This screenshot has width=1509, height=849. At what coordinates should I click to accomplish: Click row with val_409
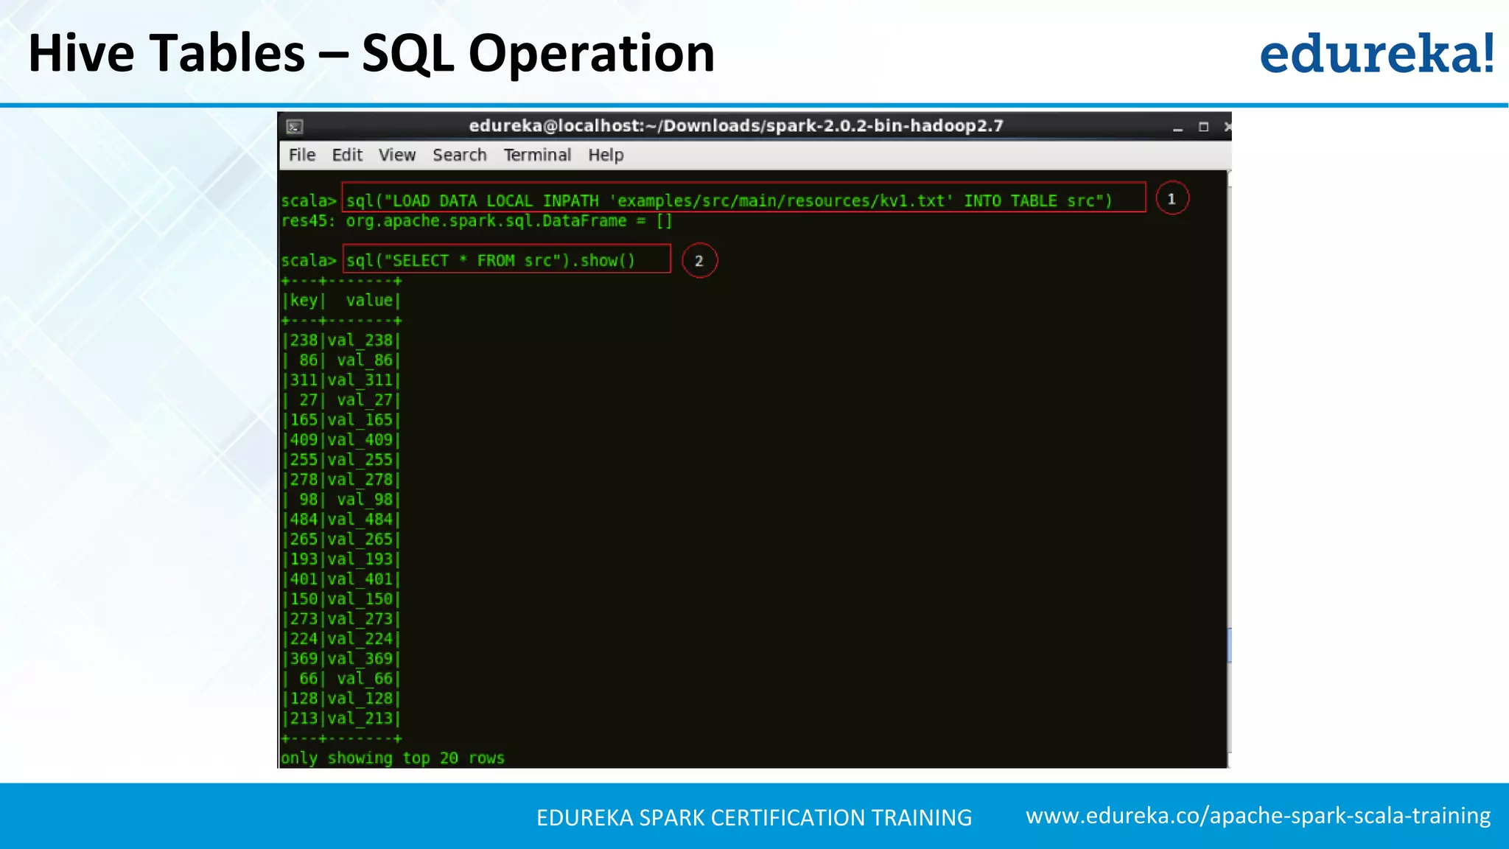click(341, 440)
